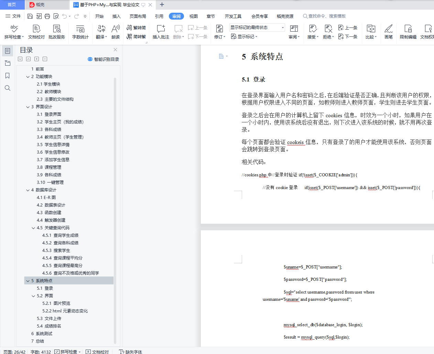Select the 字数统计 word count tool
The height and width of the screenshot is (354, 434).
click(x=80, y=31)
